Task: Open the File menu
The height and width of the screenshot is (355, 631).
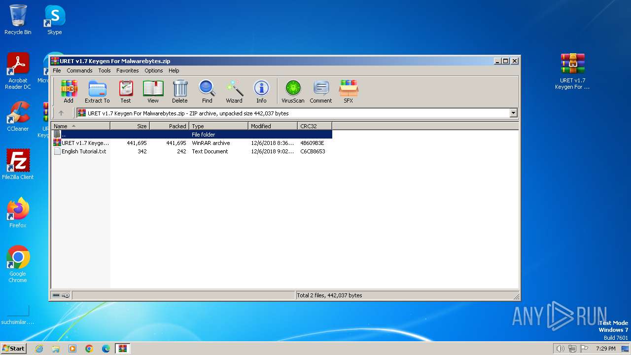Action: 57,71
